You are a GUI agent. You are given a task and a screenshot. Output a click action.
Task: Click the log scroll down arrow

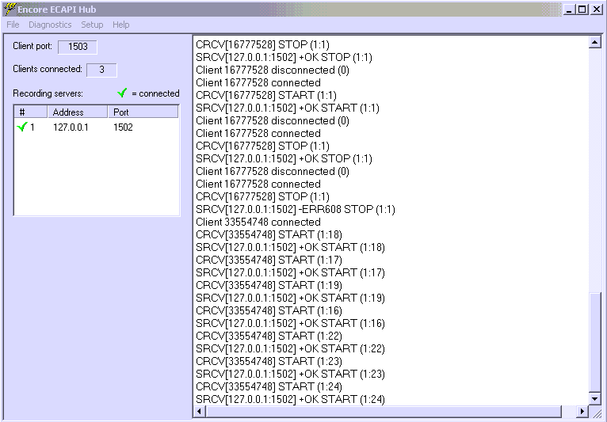[594, 398]
